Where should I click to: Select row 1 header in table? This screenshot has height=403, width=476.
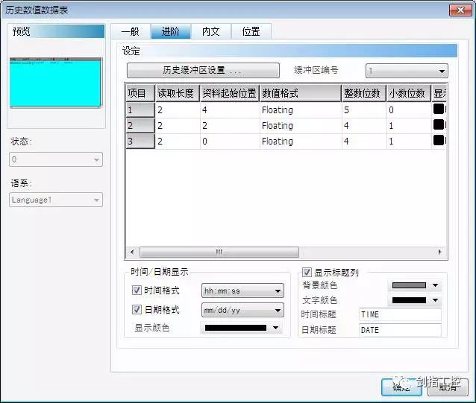point(139,110)
